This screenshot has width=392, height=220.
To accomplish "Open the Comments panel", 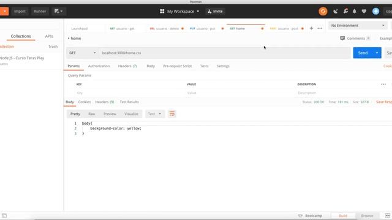I will click(355, 38).
